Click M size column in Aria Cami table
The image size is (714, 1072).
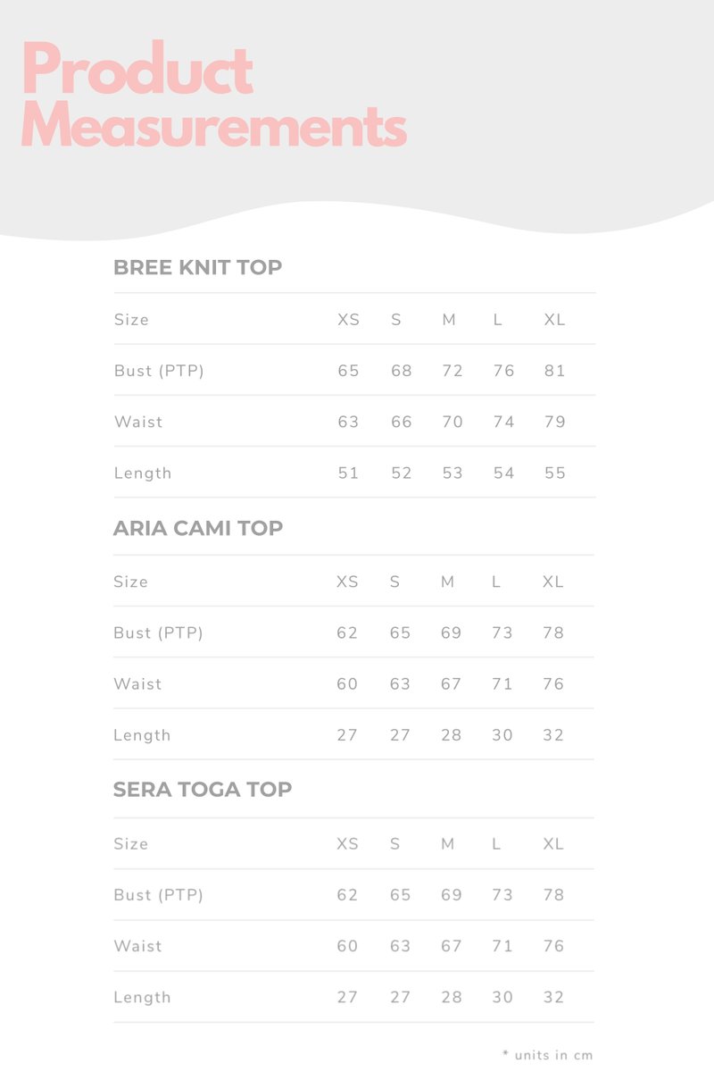tap(448, 582)
